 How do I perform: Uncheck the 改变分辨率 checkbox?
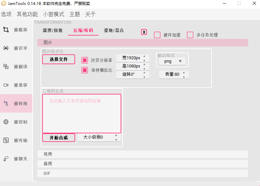(85, 60)
